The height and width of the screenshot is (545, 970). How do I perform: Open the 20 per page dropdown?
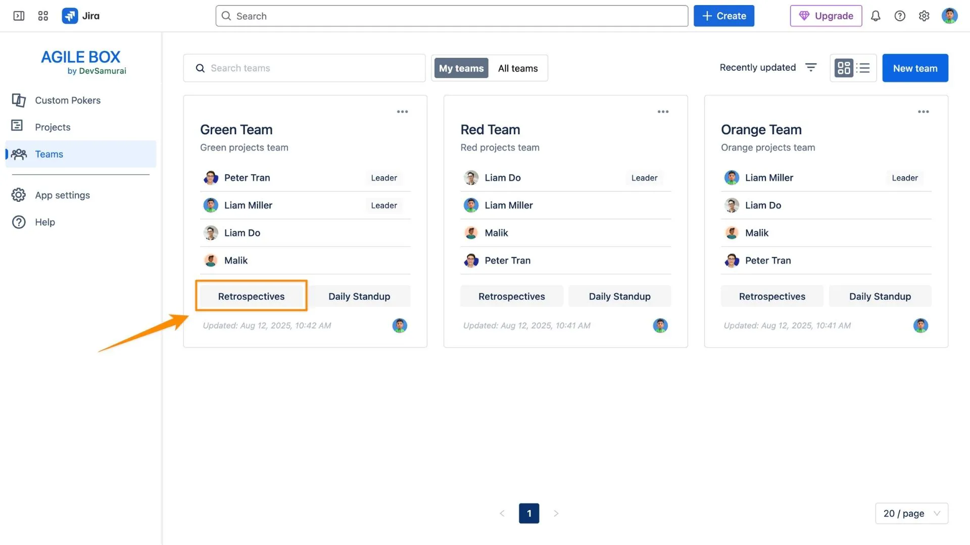click(x=911, y=513)
